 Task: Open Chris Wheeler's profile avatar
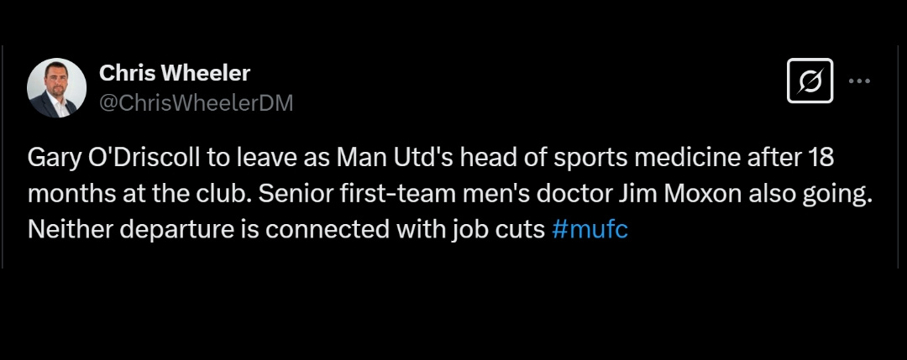(57, 87)
